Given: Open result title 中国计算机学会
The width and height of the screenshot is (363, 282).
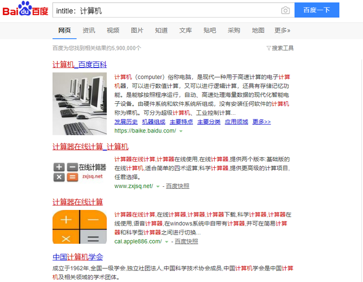Looking at the screenshot, I should point(78,257).
